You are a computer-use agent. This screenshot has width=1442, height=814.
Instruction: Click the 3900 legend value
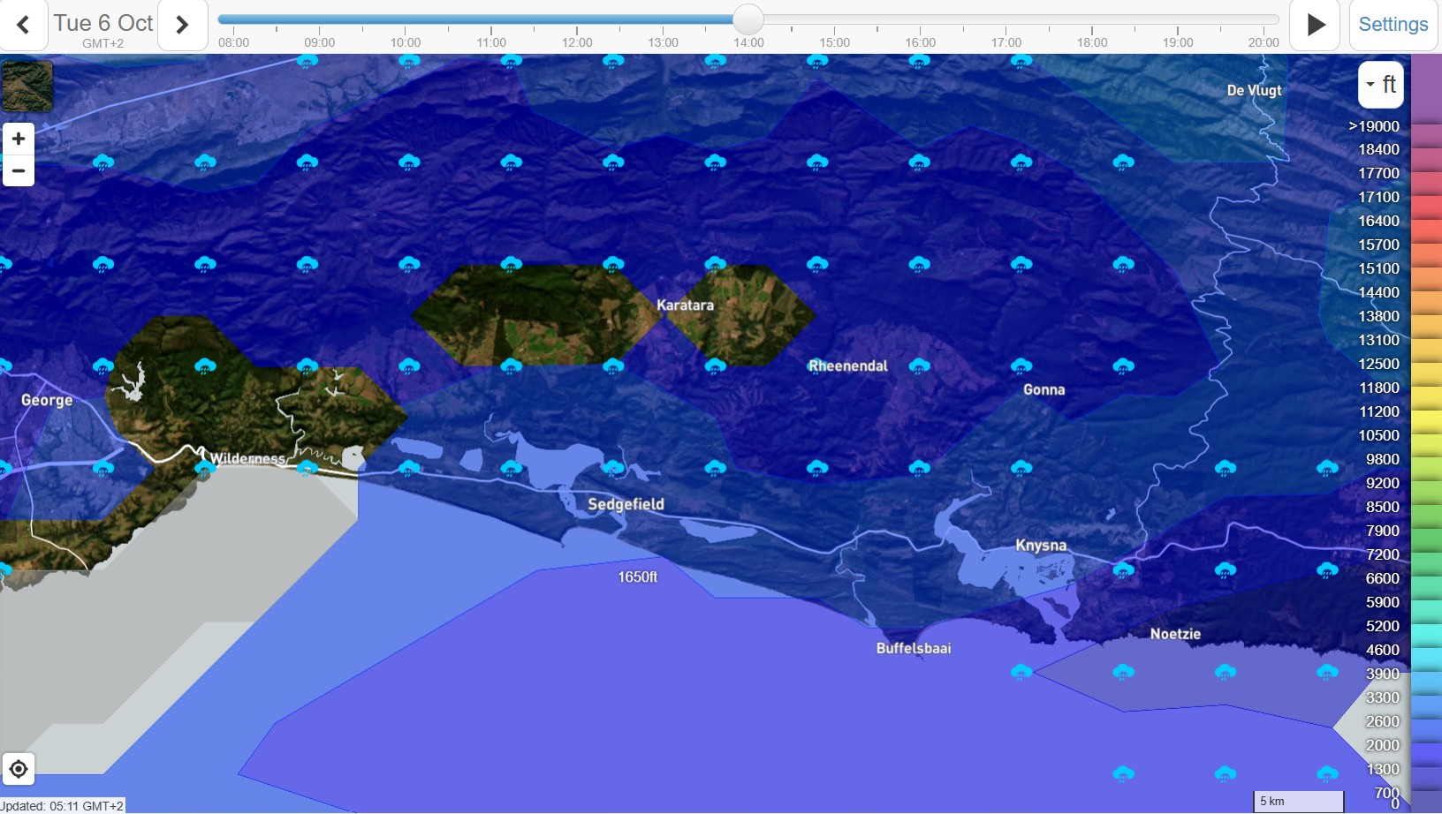(x=1383, y=674)
